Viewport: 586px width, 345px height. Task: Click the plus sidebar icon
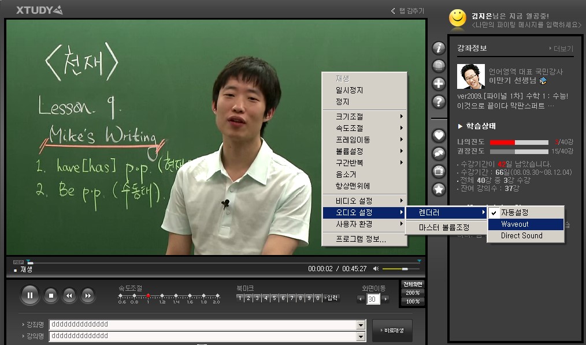coord(439,84)
